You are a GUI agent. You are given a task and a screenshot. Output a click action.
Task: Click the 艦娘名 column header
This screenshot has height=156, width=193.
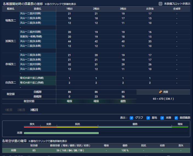pyautogui.click(x=11, y=9)
